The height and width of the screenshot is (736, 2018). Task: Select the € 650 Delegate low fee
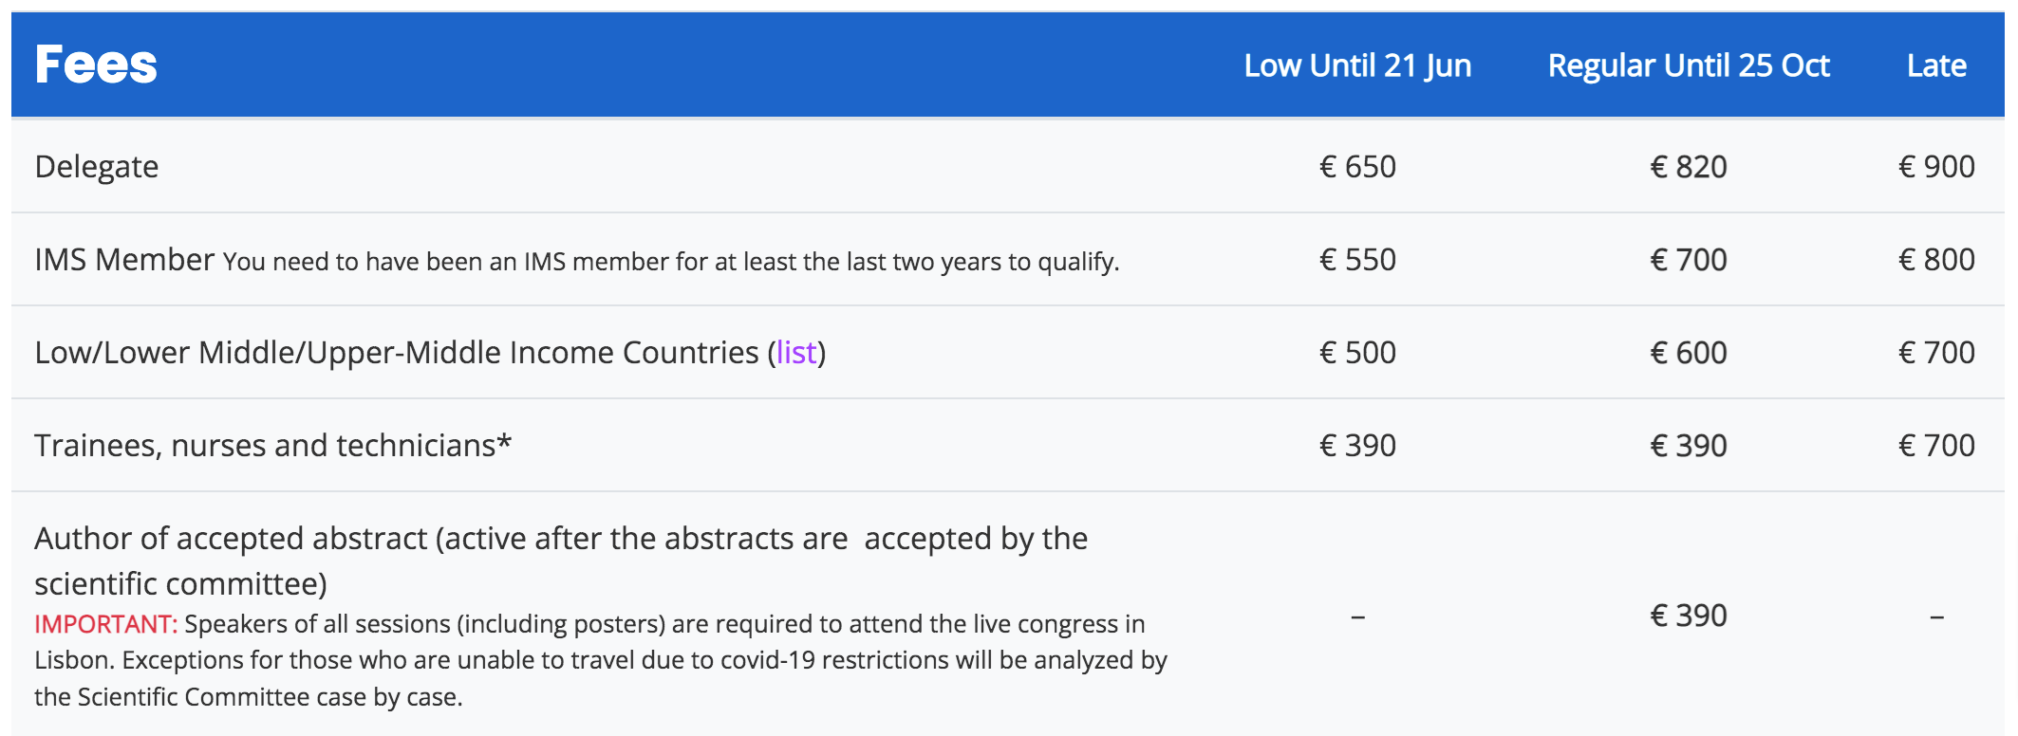[x=1357, y=167]
